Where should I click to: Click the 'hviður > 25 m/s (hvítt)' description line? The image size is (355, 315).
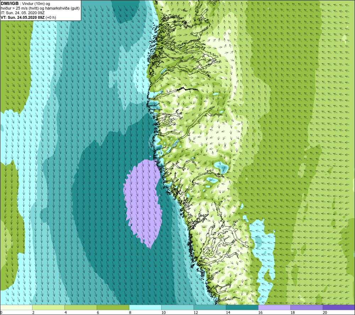pyautogui.click(x=40, y=9)
